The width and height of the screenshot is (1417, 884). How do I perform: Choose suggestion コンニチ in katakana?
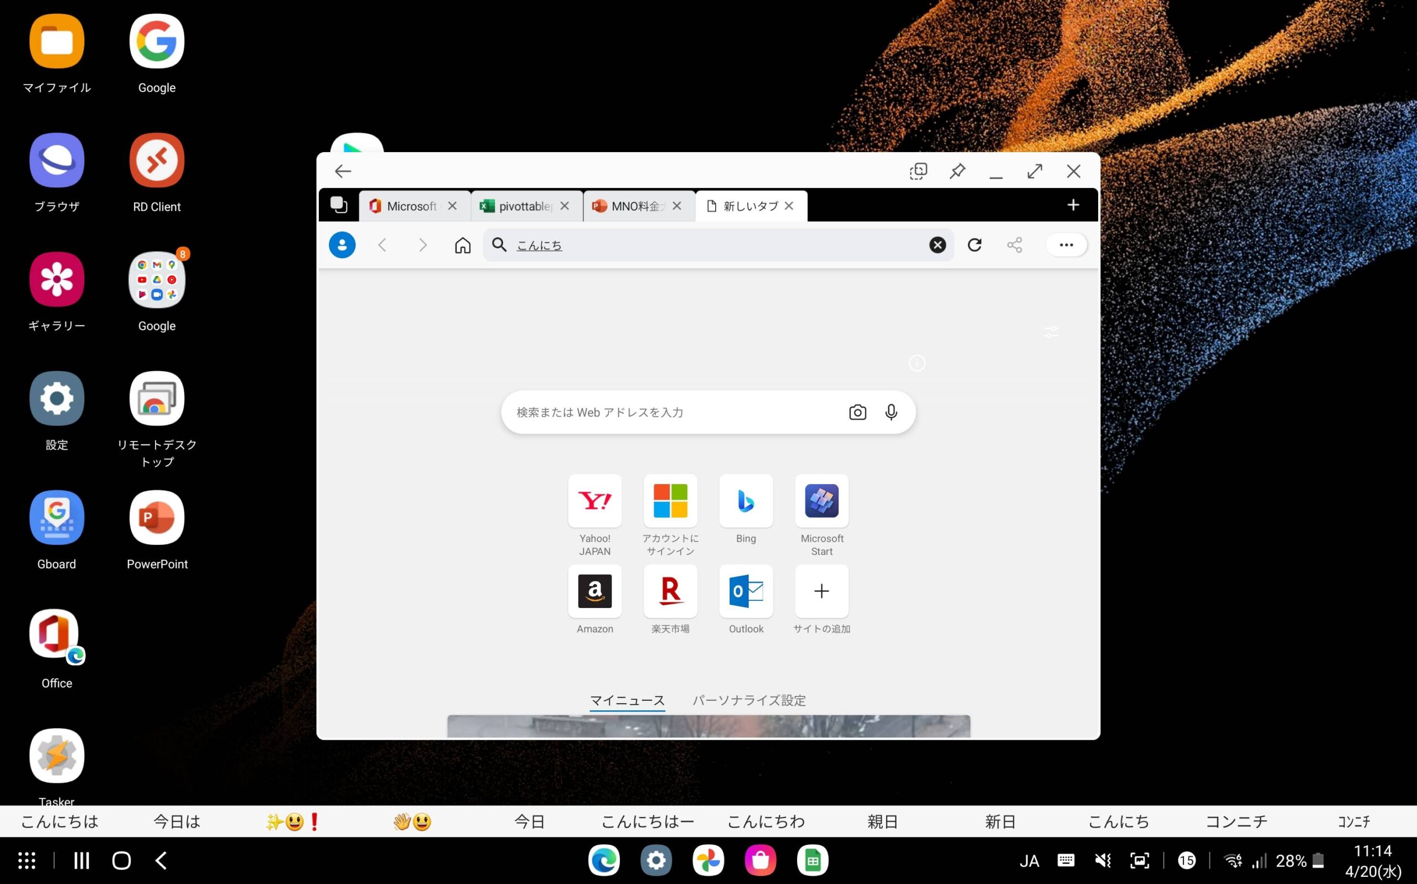(1237, 821)
